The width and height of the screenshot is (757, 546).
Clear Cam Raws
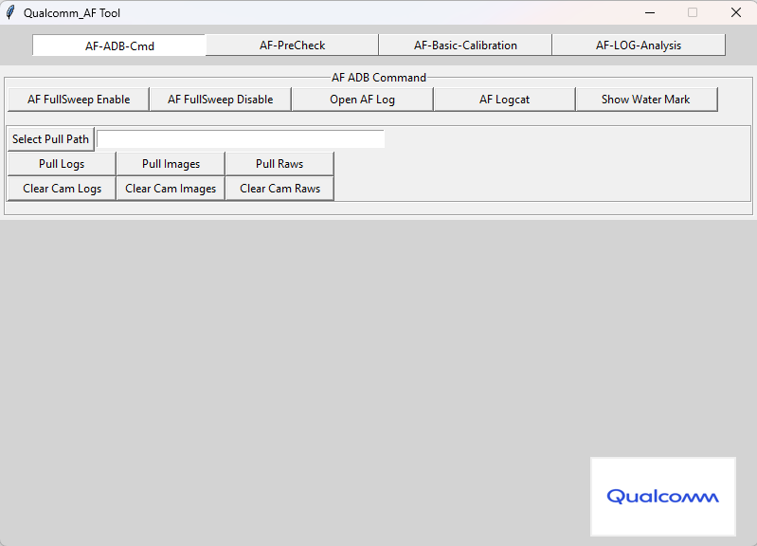click(279, 189)
